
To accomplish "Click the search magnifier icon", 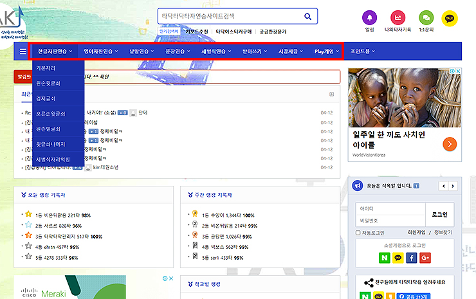I will click(x=308, y=16).
